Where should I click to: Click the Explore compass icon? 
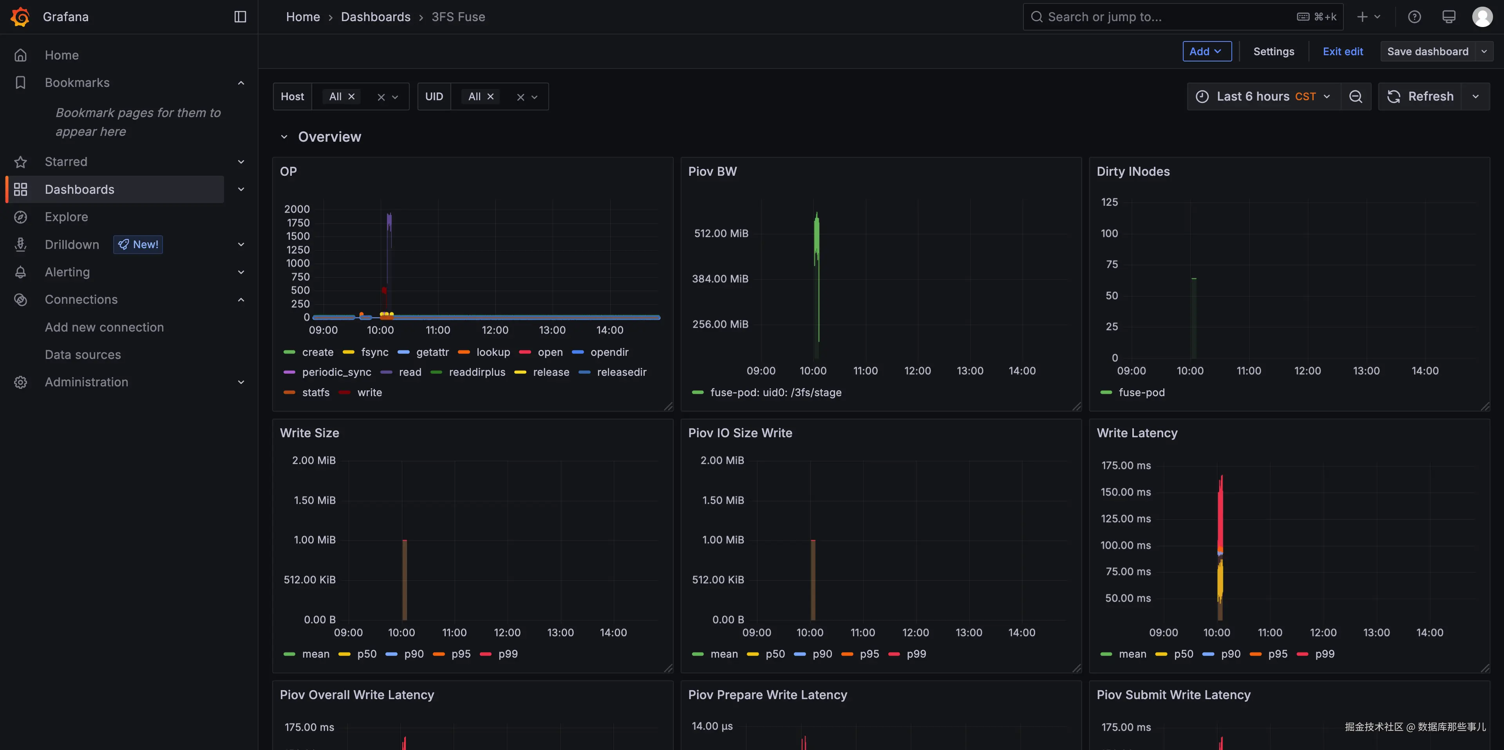point(20,217)
